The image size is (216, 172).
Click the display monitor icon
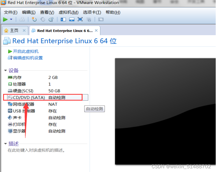click(10, 131)
